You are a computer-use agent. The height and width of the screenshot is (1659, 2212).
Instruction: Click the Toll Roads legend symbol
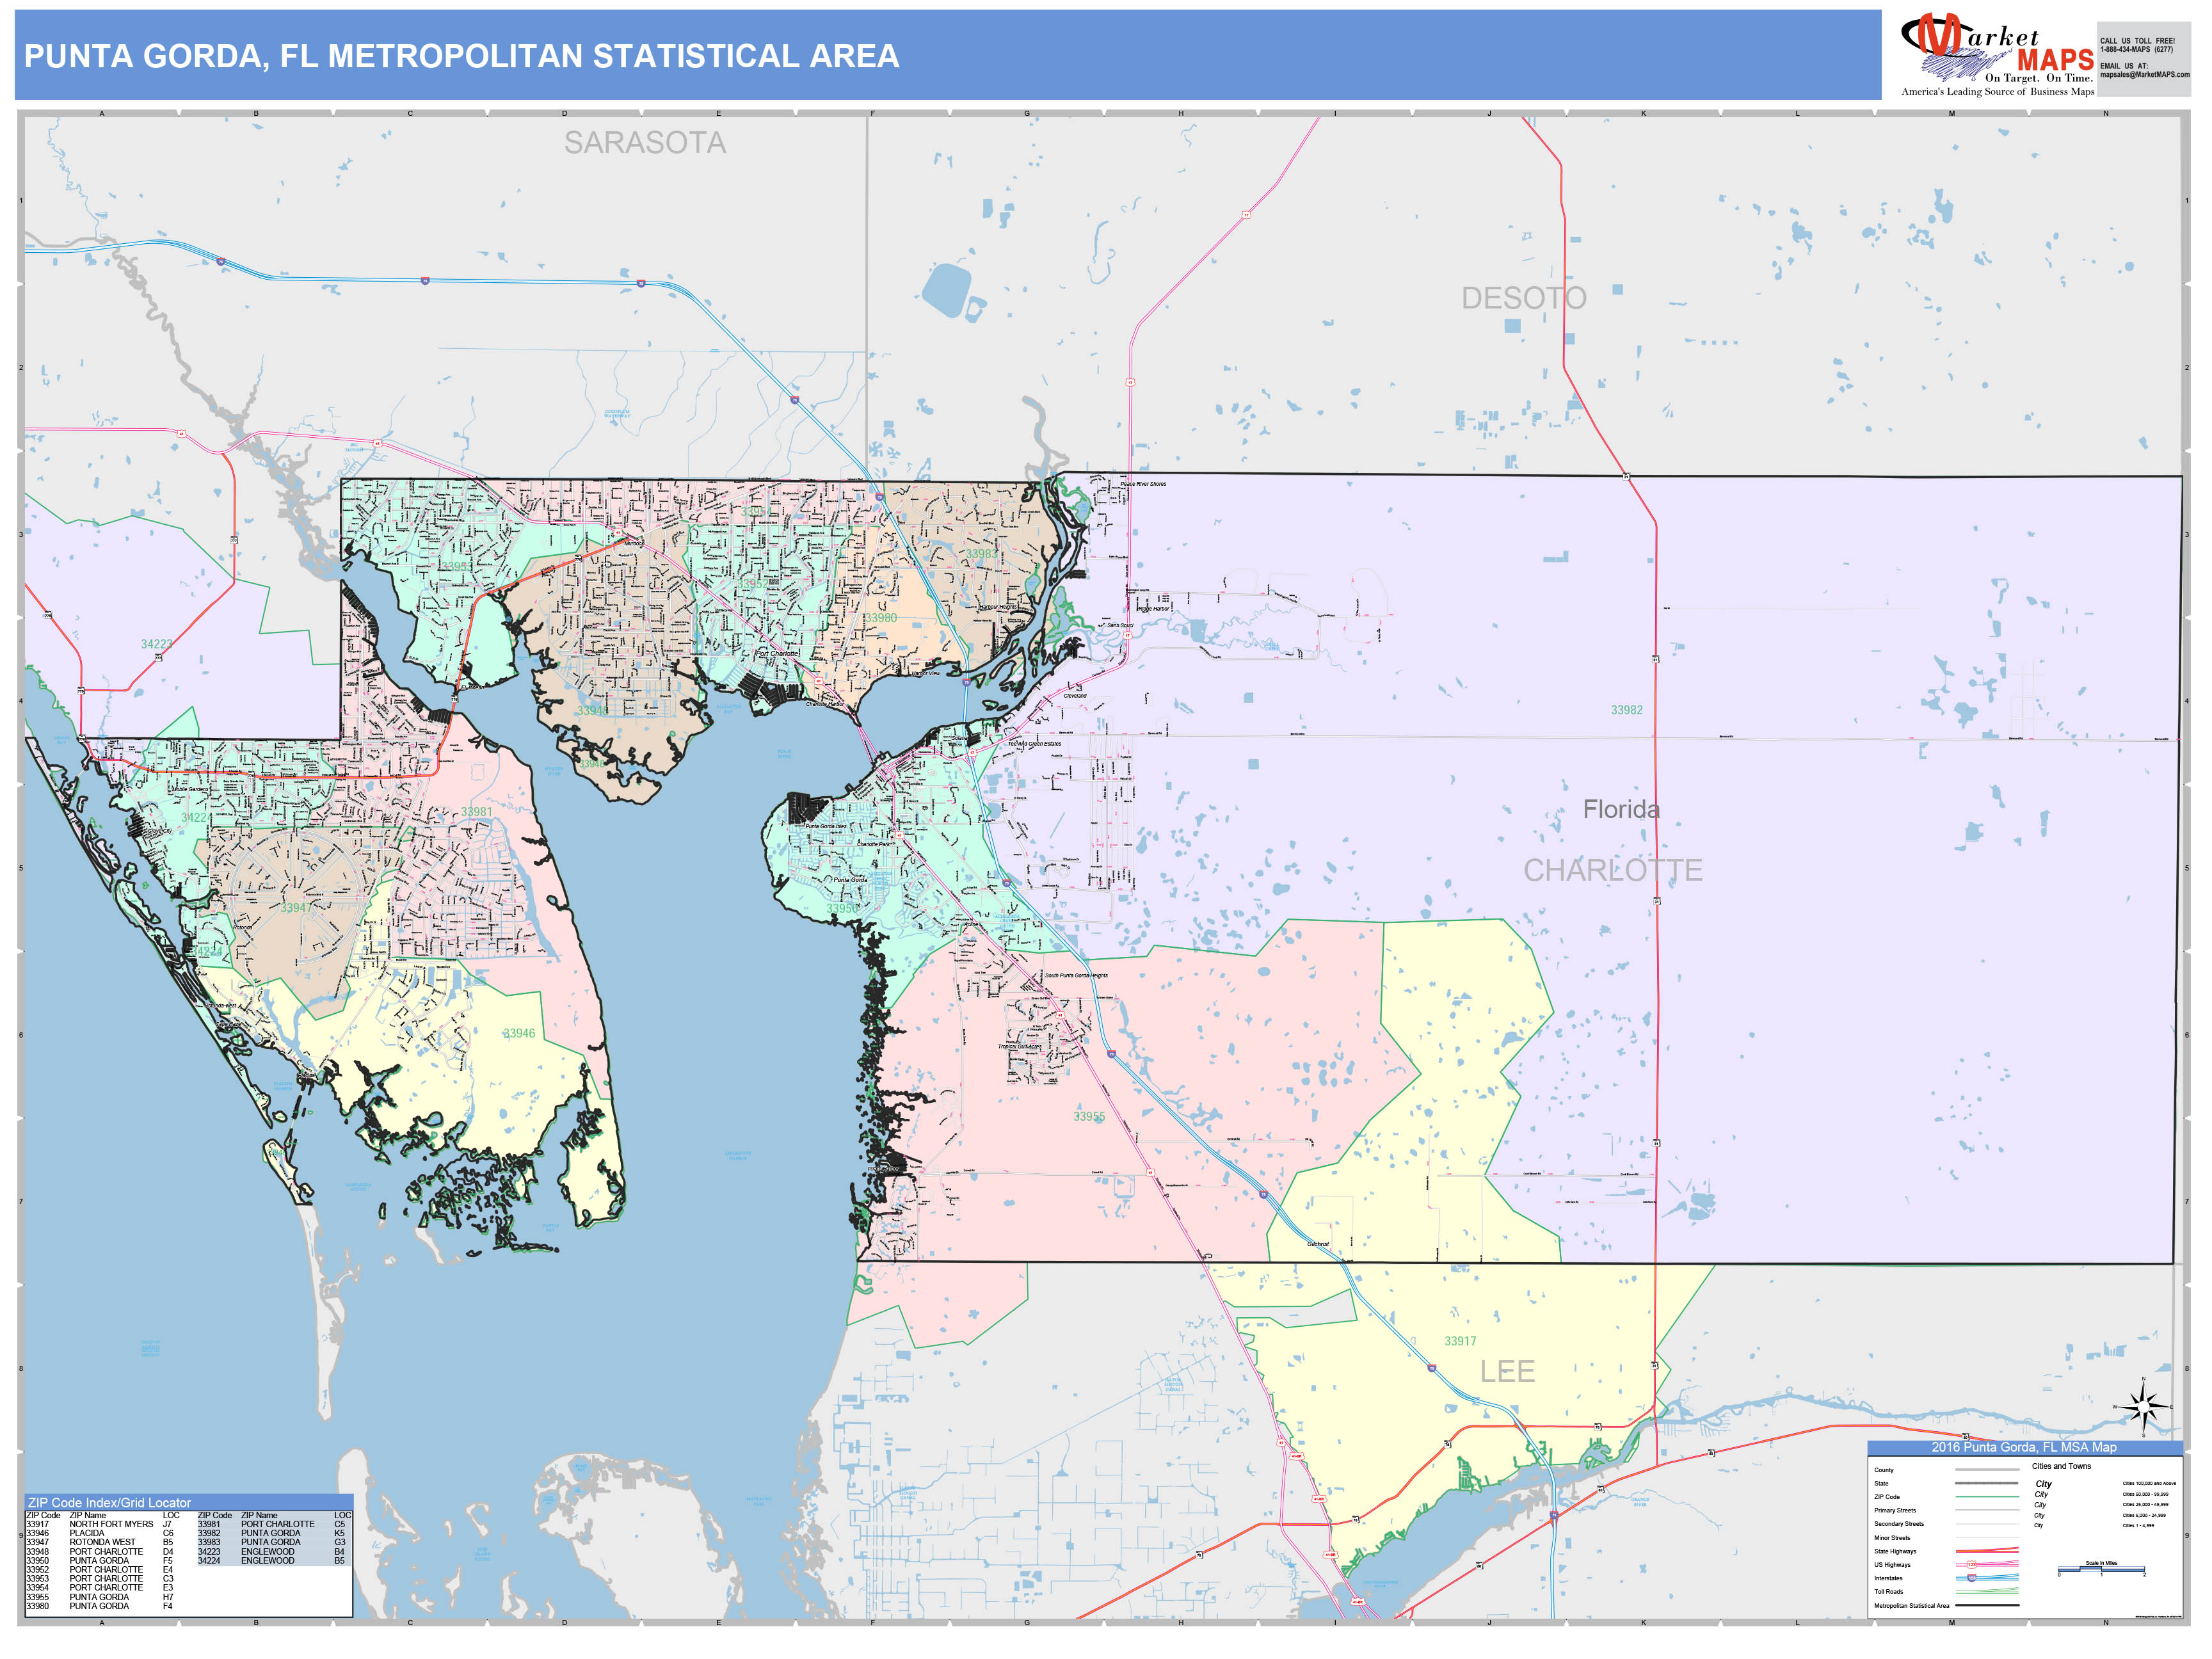pyautogui.click(x=1987, y=1590)
